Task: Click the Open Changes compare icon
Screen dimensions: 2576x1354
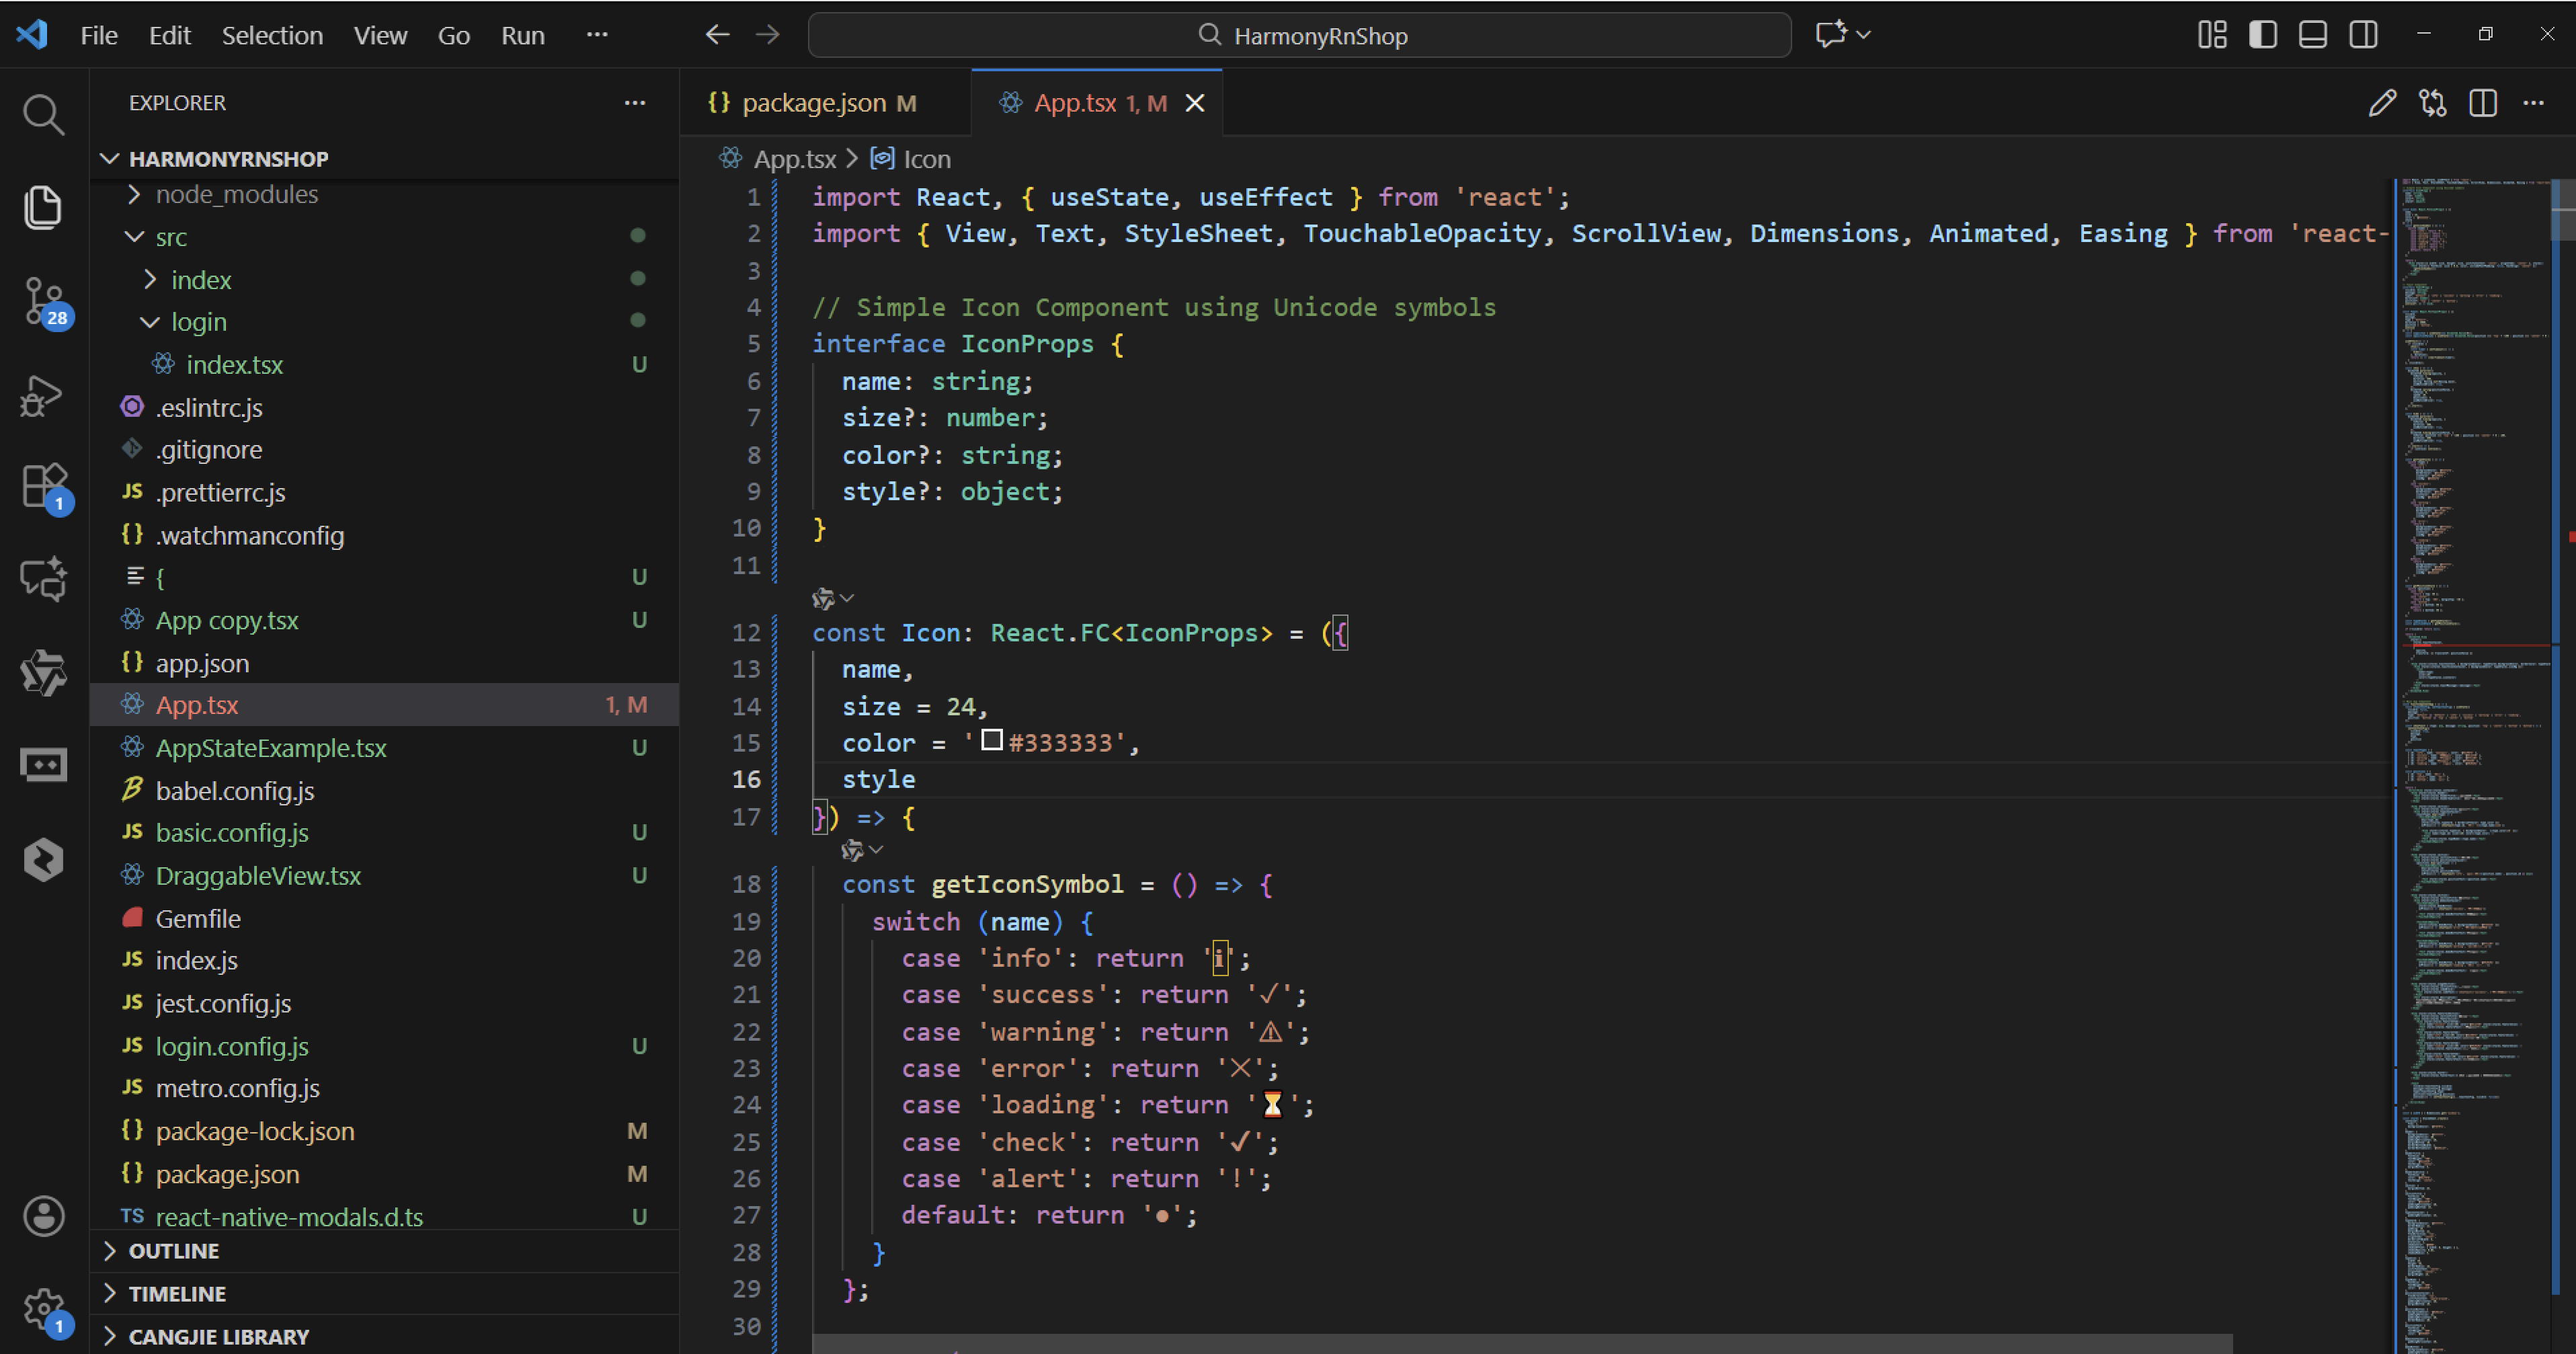Action: pyautogui.click(x=2433, y=103)
